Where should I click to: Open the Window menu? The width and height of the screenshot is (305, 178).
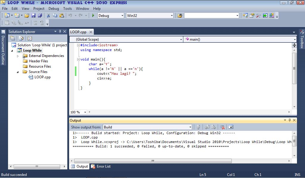coord(83,9)
